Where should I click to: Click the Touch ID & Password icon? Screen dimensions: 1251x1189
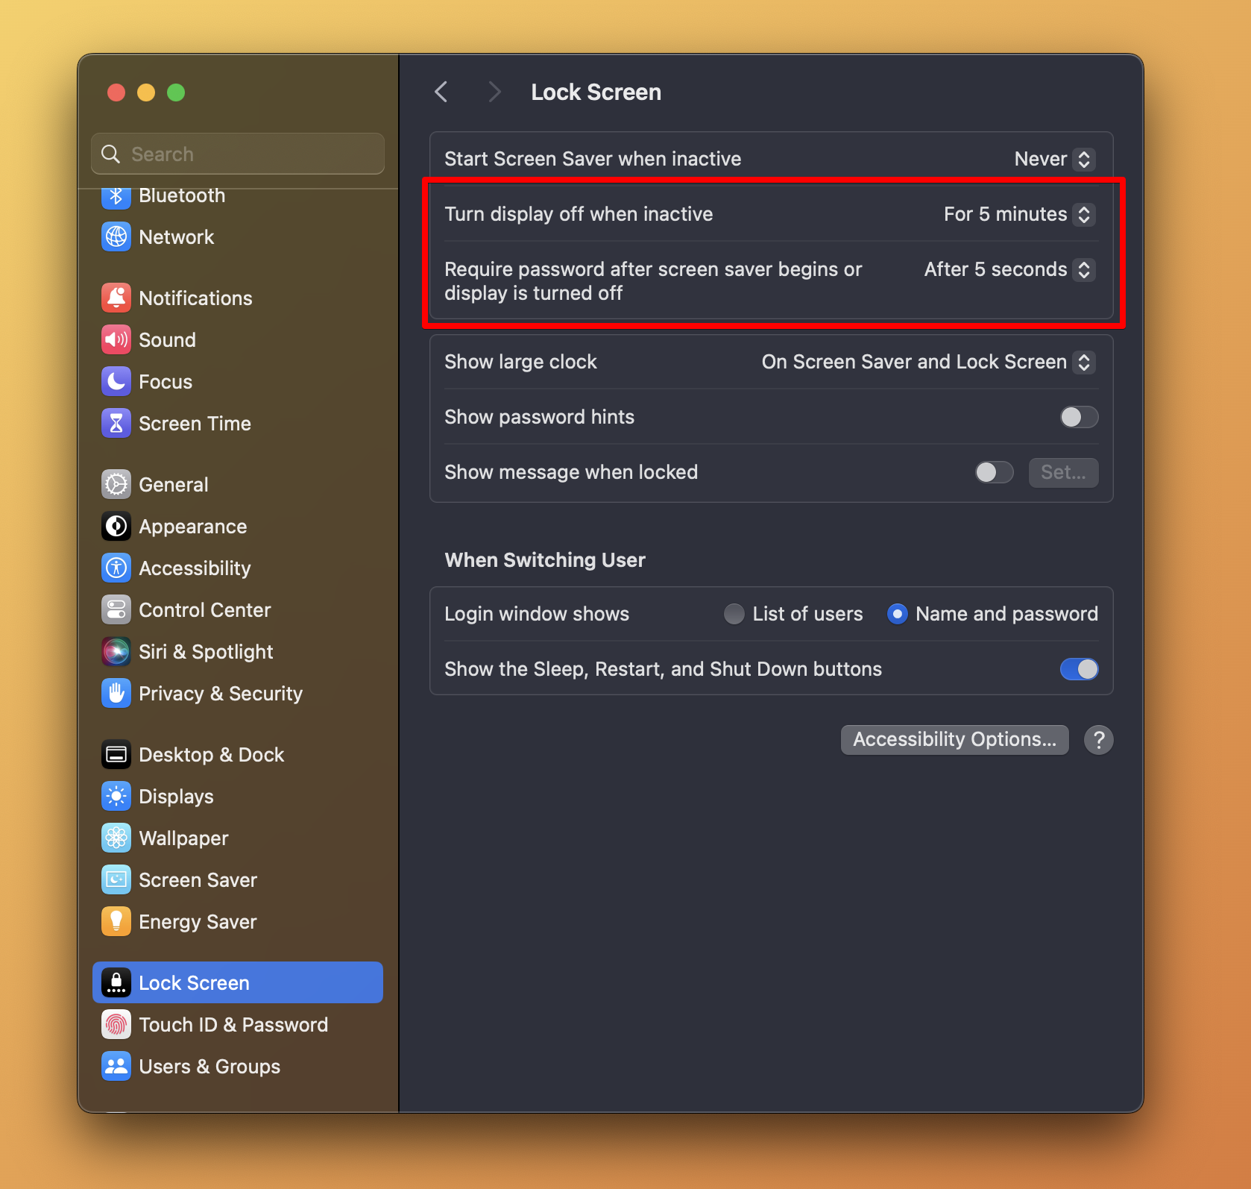(x=116, y=1024)
